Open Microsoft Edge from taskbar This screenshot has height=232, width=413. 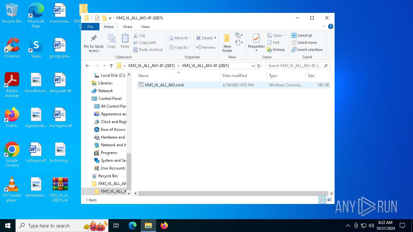(133, 226)
